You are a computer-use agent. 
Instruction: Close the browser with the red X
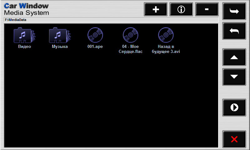(x=234, y=139)
